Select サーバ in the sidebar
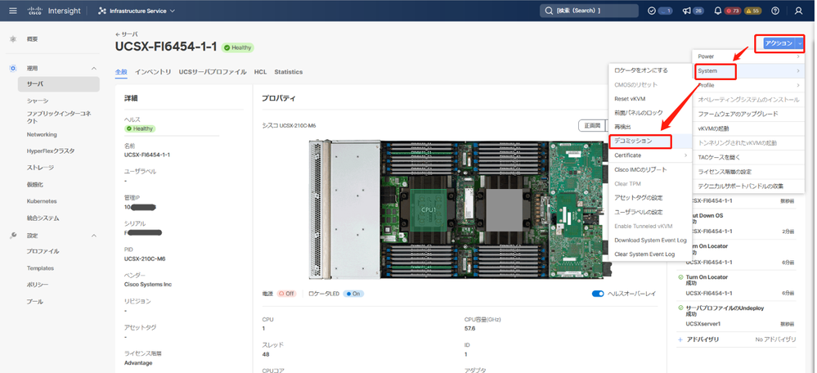 pyautogui.click(x=58, y=84)
